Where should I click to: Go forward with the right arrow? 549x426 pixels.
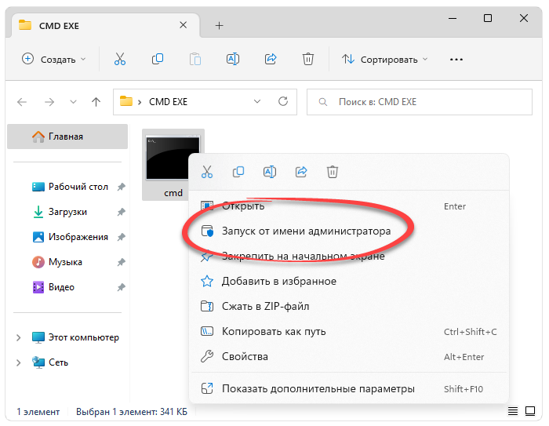49,102
